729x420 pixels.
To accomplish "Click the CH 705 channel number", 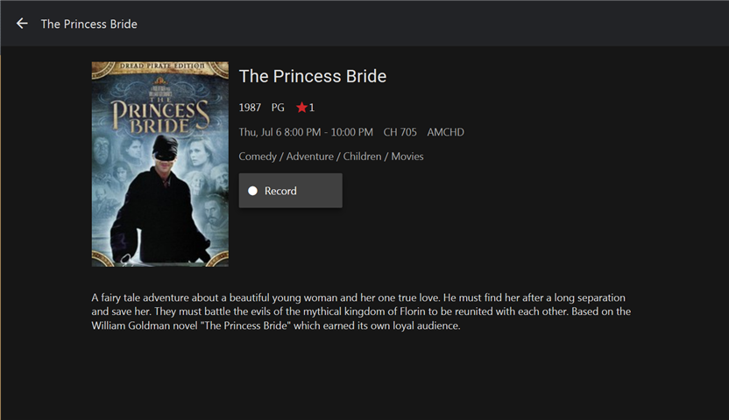I will (x=400, y=132).
